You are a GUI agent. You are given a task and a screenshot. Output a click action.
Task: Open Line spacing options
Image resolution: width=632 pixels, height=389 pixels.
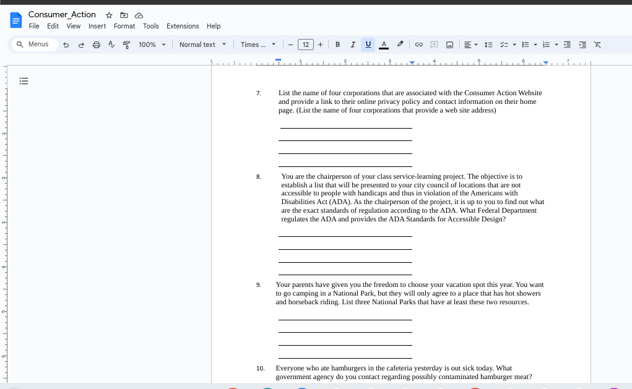pyautogui.click(x=488, y=45)
